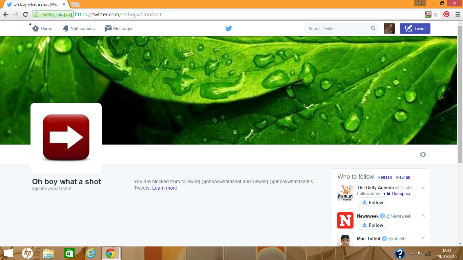Open the Matt Taibbi profile name

click(x=368, y=239)
